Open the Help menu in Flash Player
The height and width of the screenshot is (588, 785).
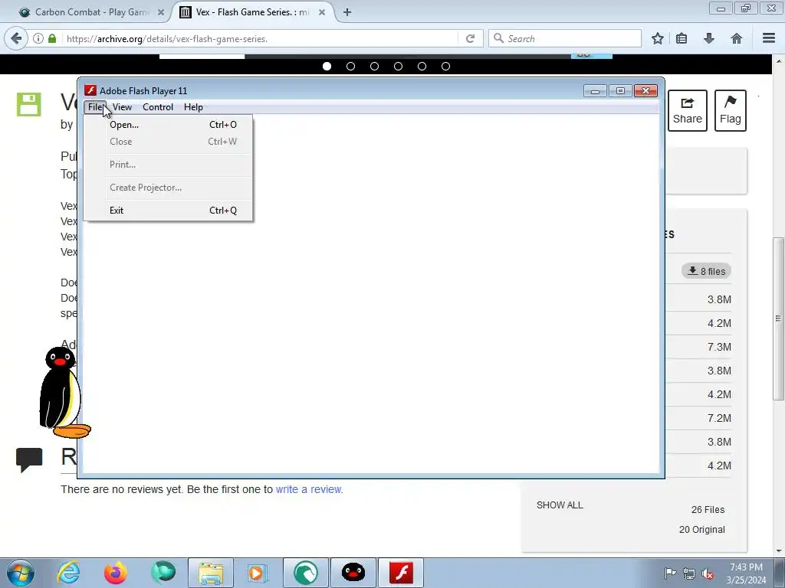(193, 107)
